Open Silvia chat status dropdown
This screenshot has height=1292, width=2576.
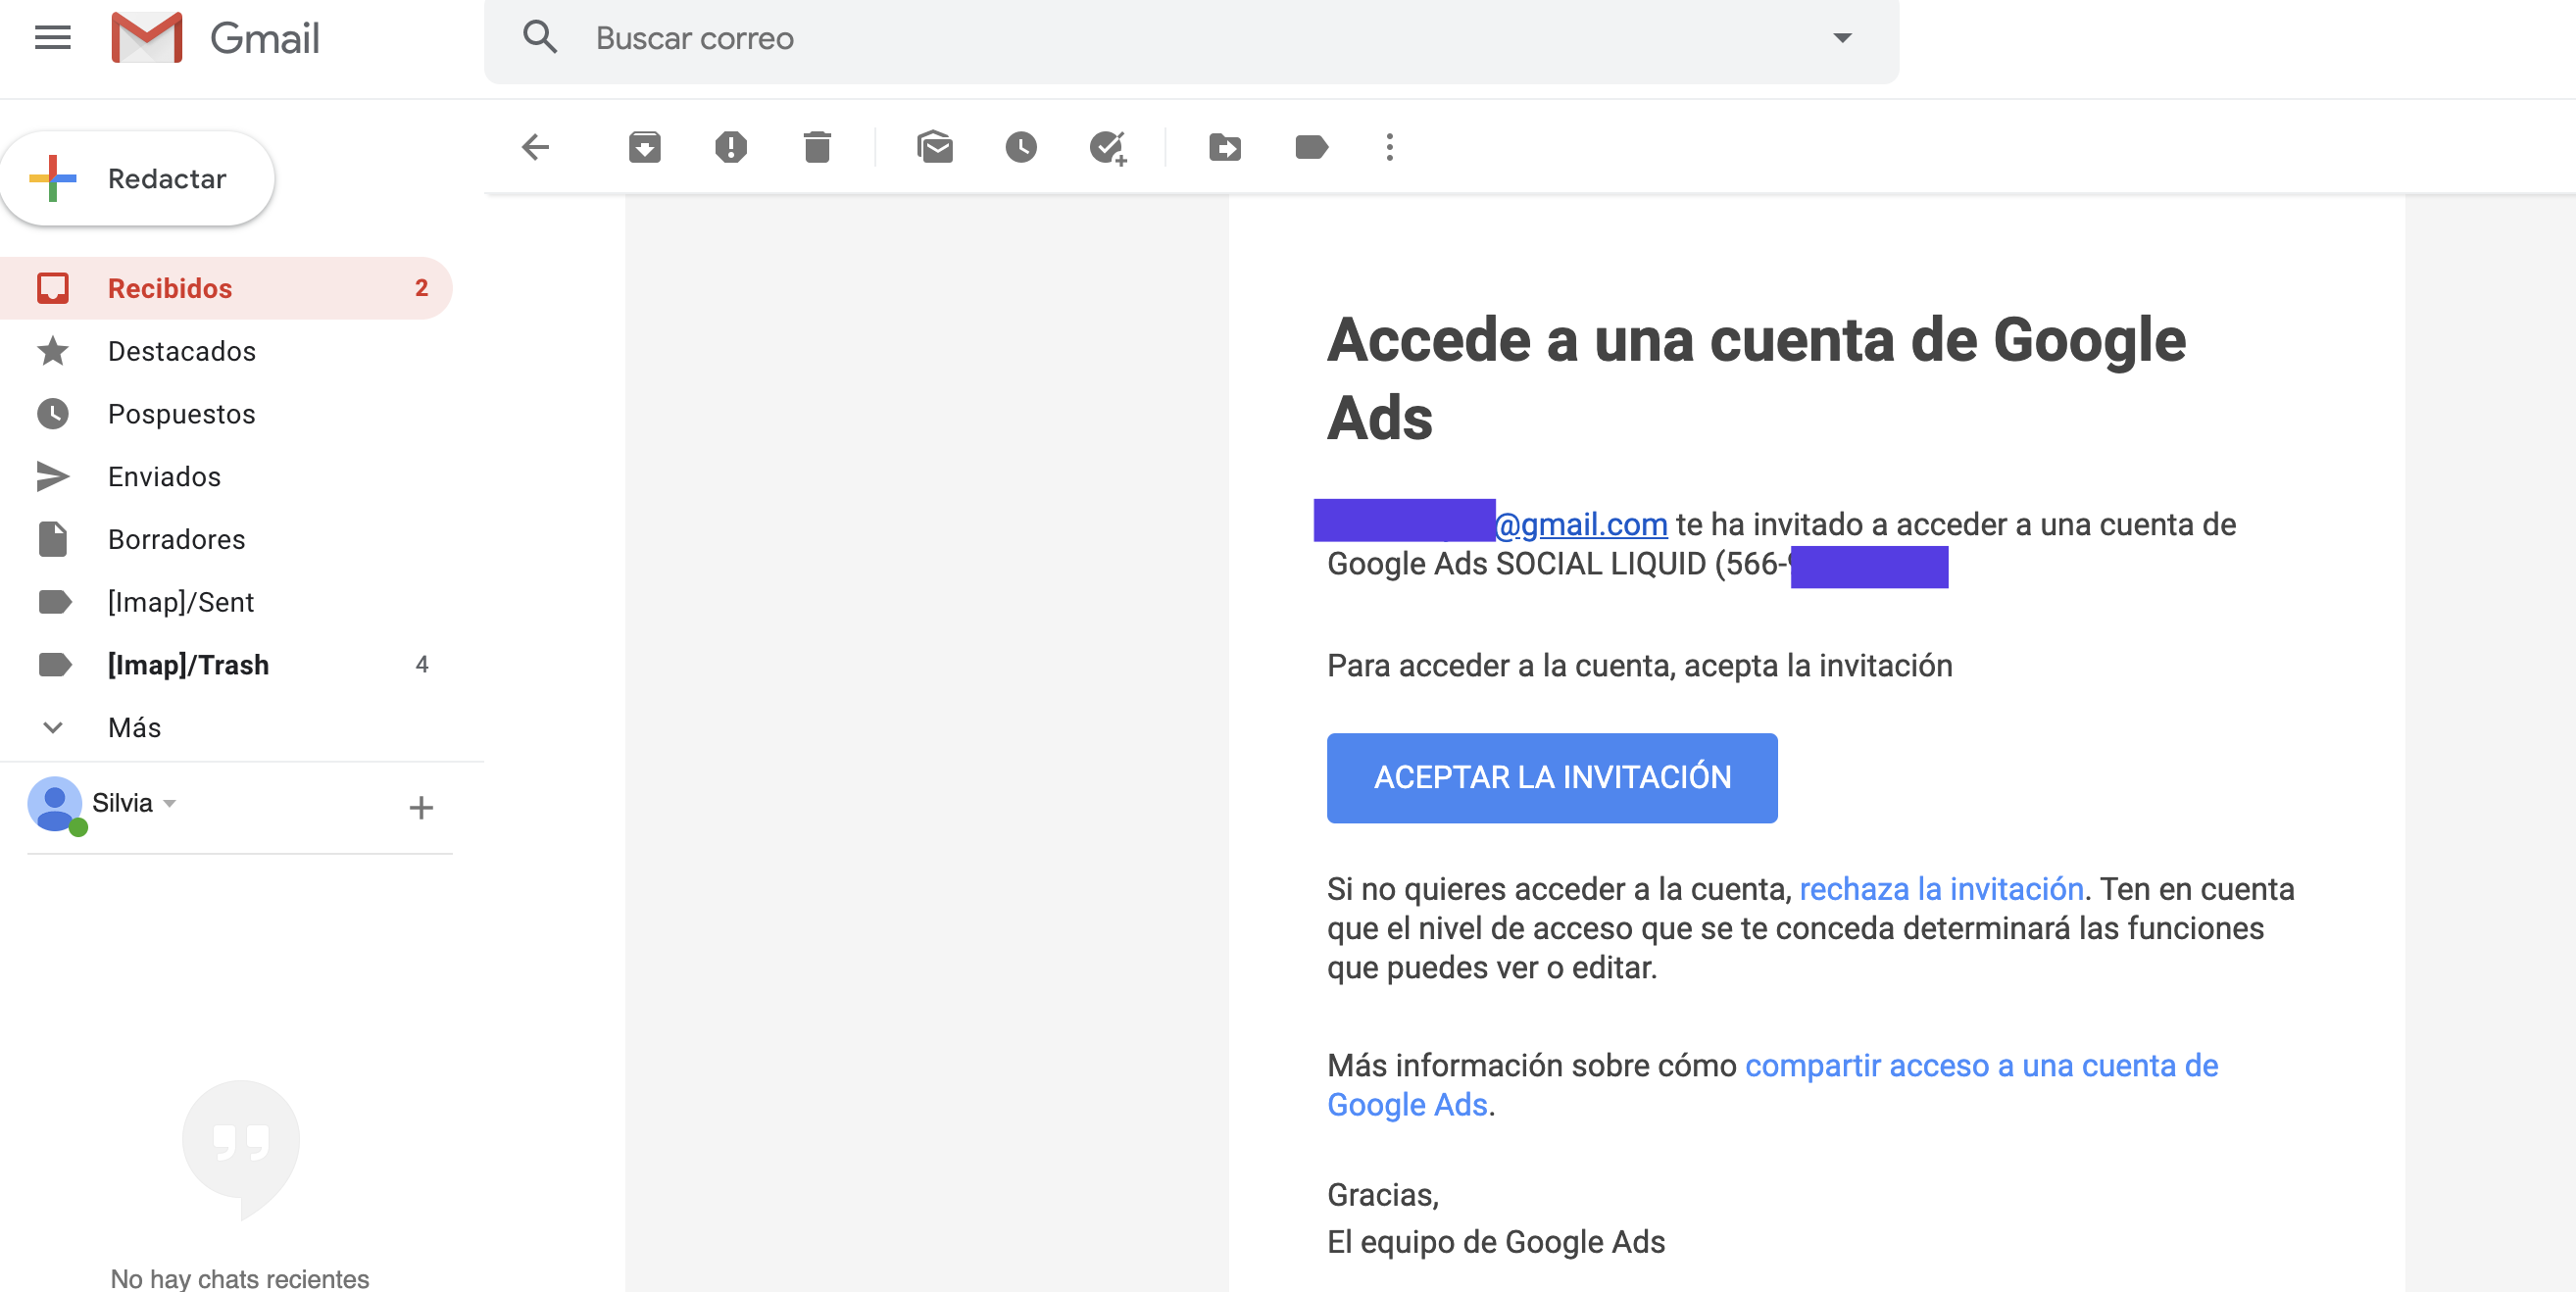pyautogui.click(x=170, y=803)
